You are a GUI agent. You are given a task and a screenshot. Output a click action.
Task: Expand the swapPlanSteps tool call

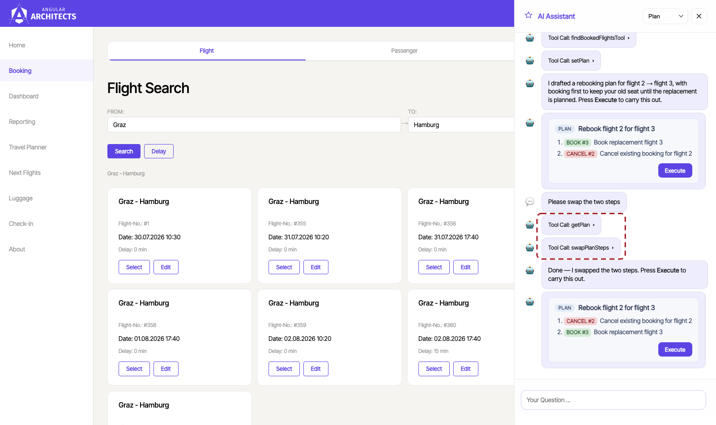pos(581,248)
